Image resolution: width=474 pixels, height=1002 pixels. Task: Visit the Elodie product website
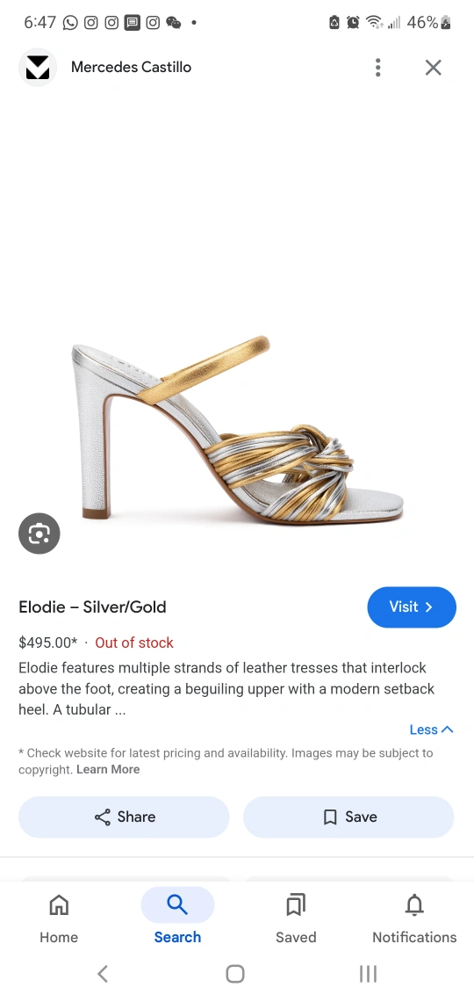tap(412, 607)
